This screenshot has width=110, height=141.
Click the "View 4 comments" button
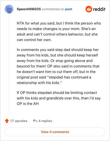pyautogui.click(x=55, y=132)
